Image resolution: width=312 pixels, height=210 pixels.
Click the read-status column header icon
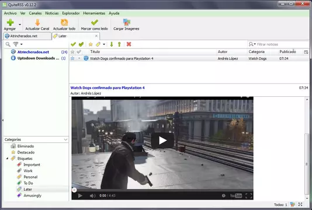coord(79,52)
